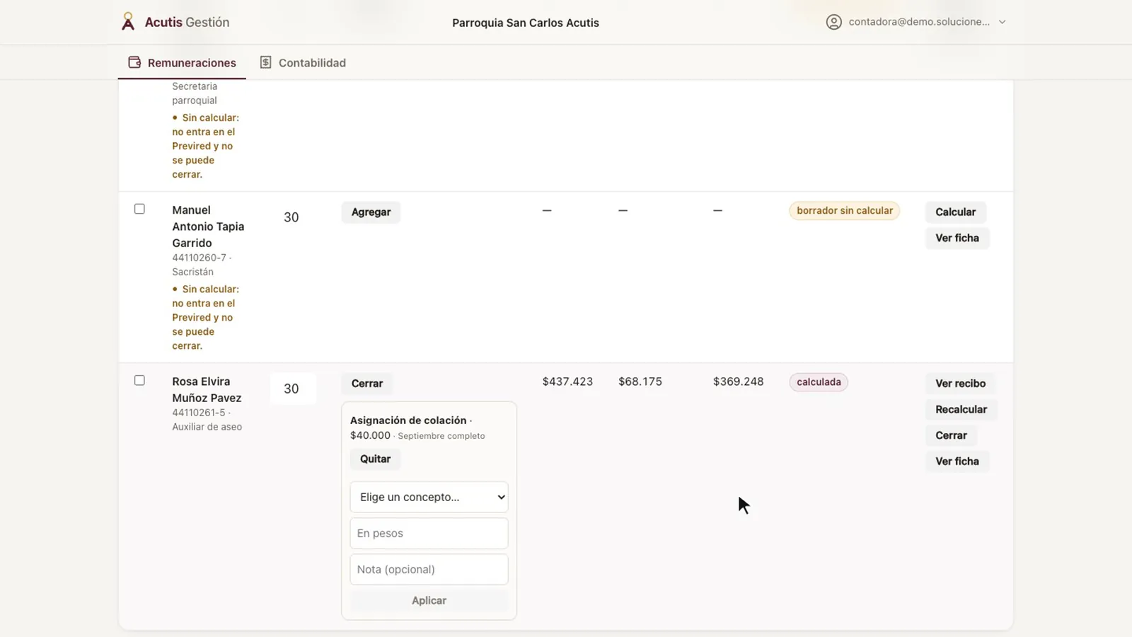The height and width of the screenshot is (637, 1132).
Task: Click the Acutis Gestión logo icon
Action: coord(128,22)
